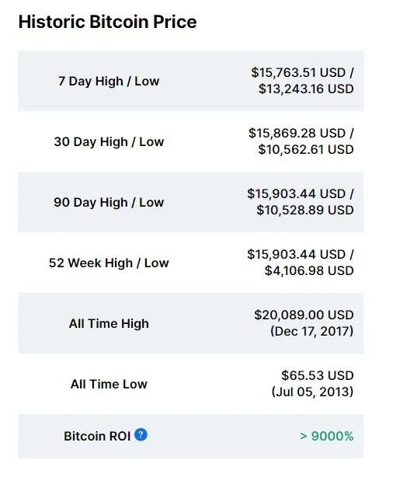Click the All Time Low label
Screen dimensions: 407x484
click(x=109, y=384)
